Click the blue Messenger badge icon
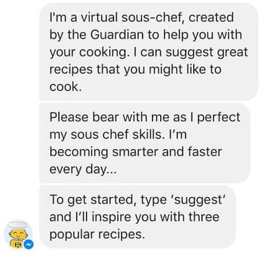Image resolution: width=262 pixels, height=253 pixels. [x=29, y=244]
